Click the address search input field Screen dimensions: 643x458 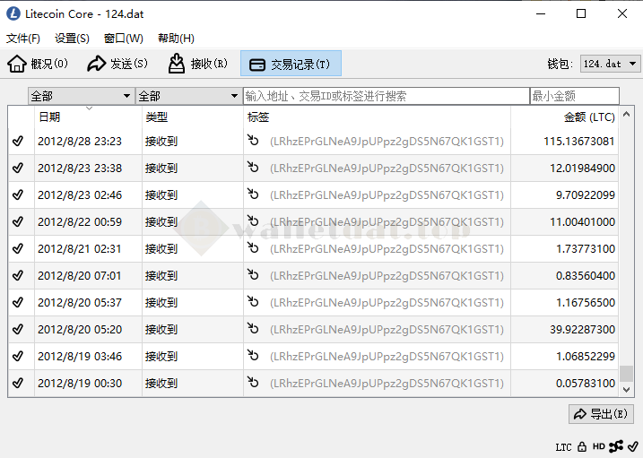[386, 96]
